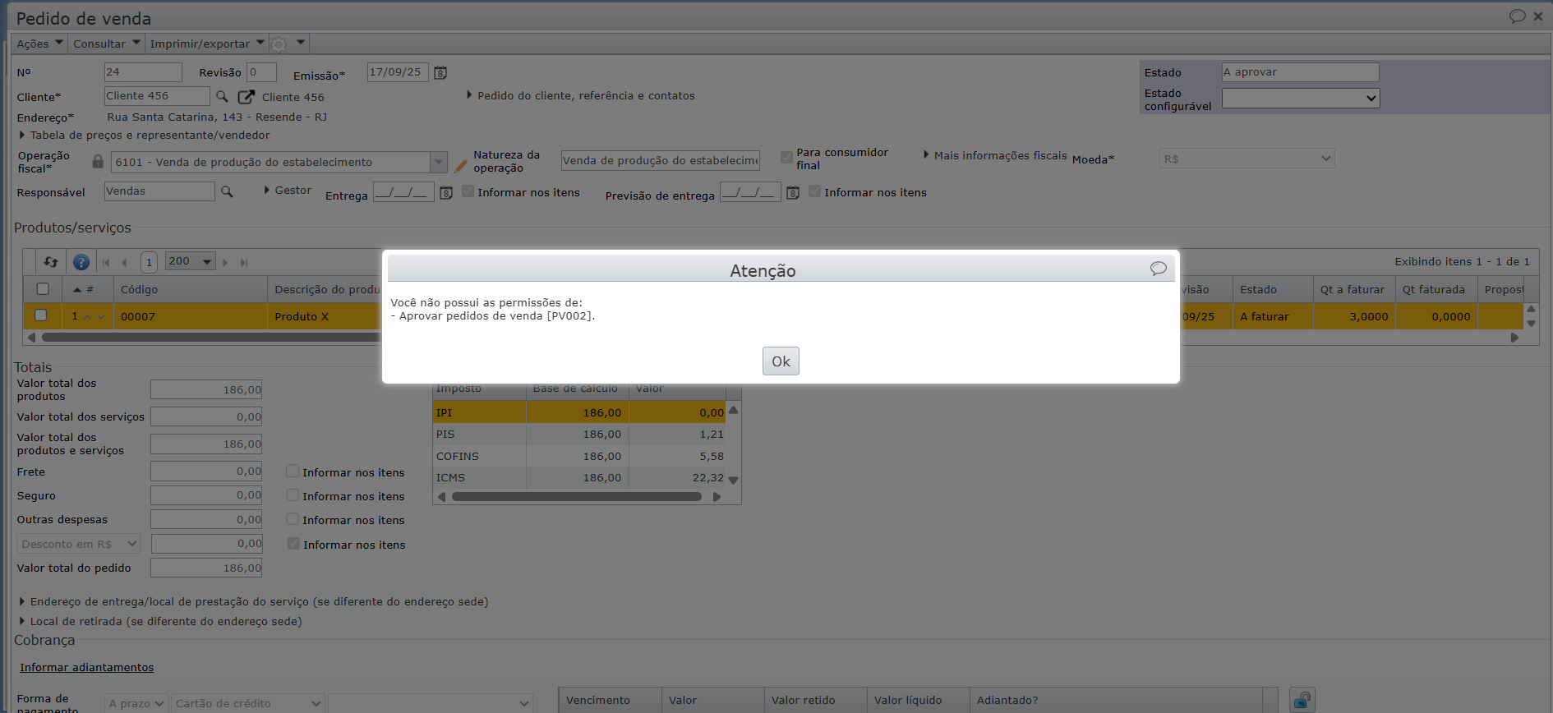Edit Natureza da operação with the pencil icon

click(460, 165)
